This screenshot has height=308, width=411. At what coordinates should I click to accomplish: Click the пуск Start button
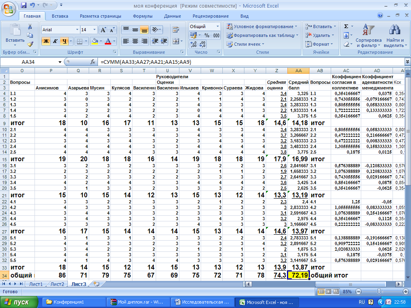coord(19,302)
